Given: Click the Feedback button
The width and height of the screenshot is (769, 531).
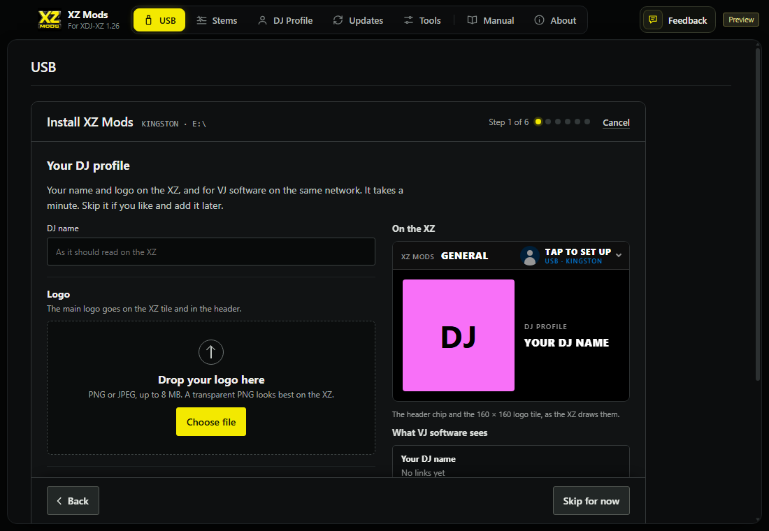Looking at the screenshot, I should click(677, 20).
